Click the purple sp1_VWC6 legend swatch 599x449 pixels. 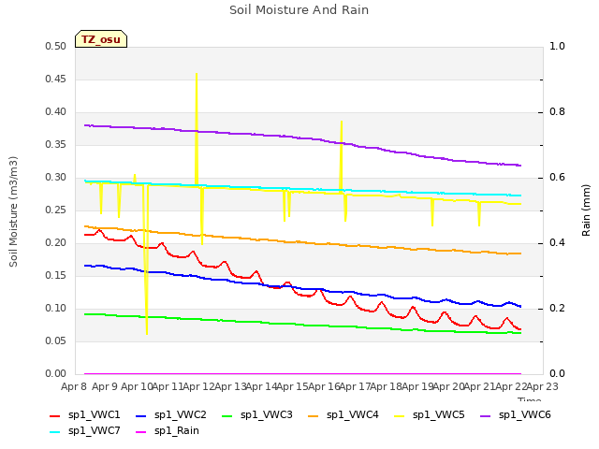tap(486, 416)
